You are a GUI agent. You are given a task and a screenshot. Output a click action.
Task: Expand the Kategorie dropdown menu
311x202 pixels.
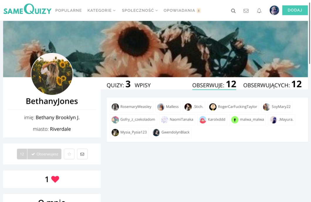[x=101, y=11]
